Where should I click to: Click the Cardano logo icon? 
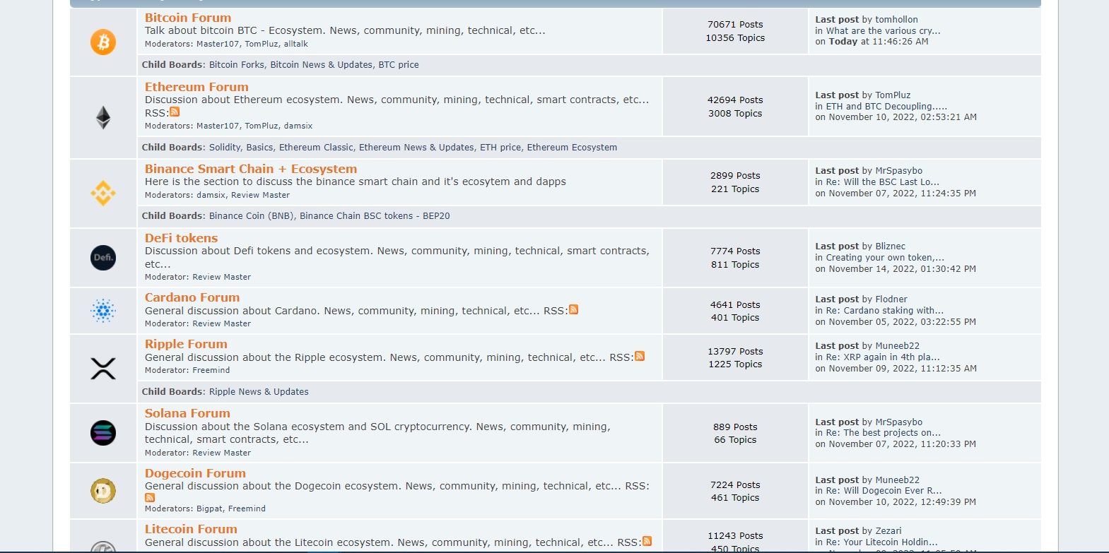103,311
